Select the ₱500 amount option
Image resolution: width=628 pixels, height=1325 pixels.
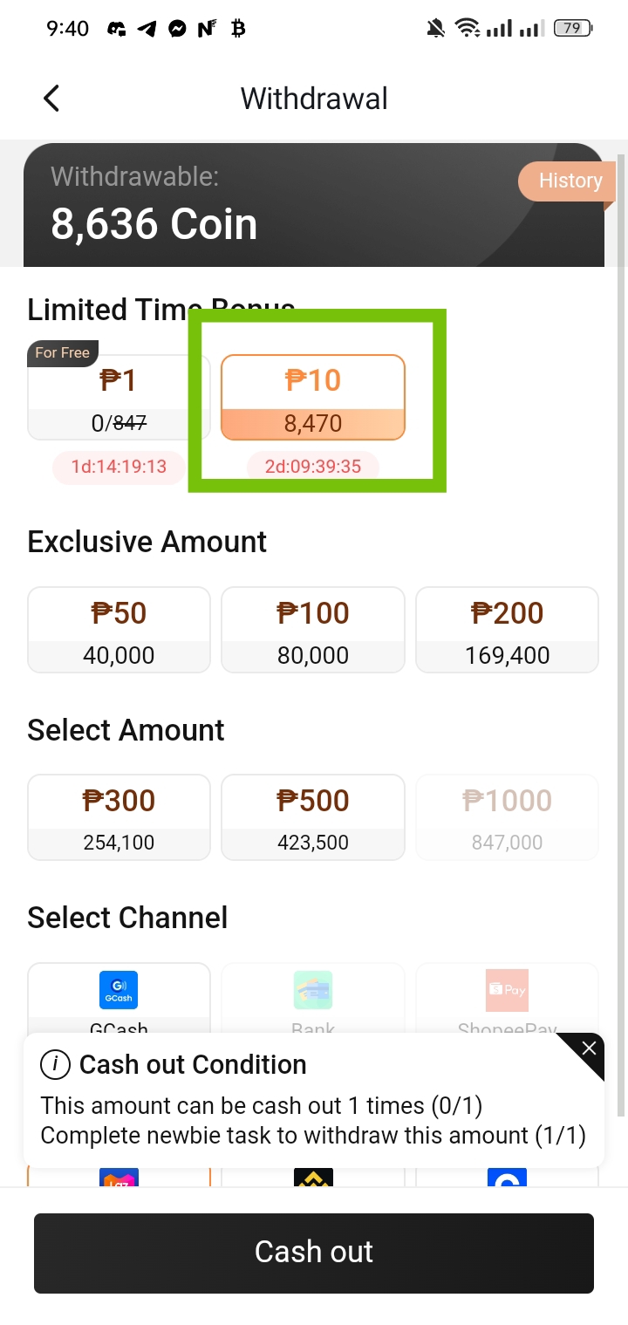point(313,817)
